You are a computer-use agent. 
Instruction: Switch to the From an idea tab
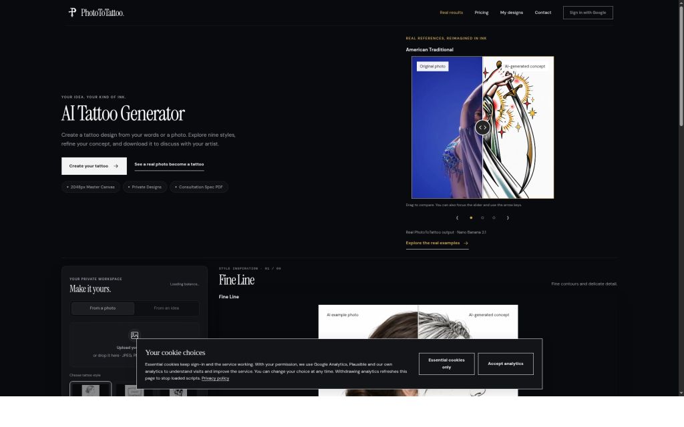coord(166,308)
